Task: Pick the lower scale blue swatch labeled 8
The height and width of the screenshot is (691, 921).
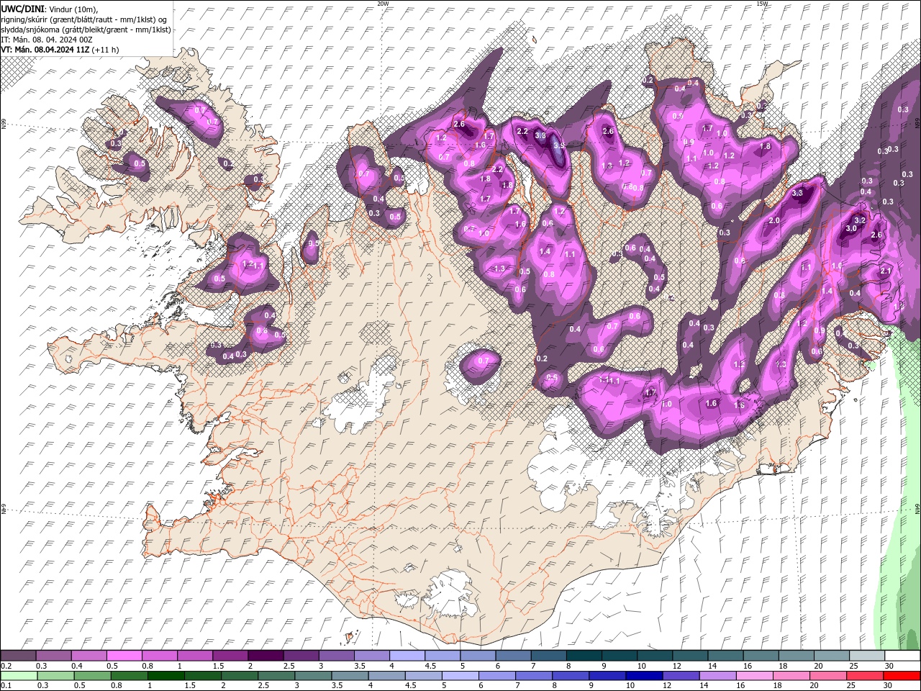Action: click(570, 676)
